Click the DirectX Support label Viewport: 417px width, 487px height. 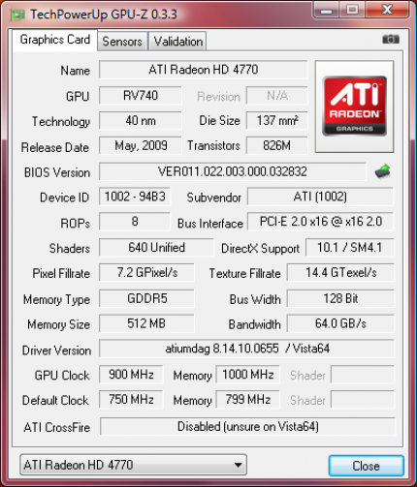(x=260, y=249)
